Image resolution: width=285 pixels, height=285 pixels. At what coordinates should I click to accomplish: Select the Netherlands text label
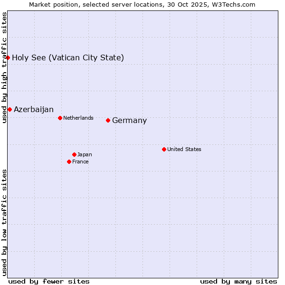point(78,118)
